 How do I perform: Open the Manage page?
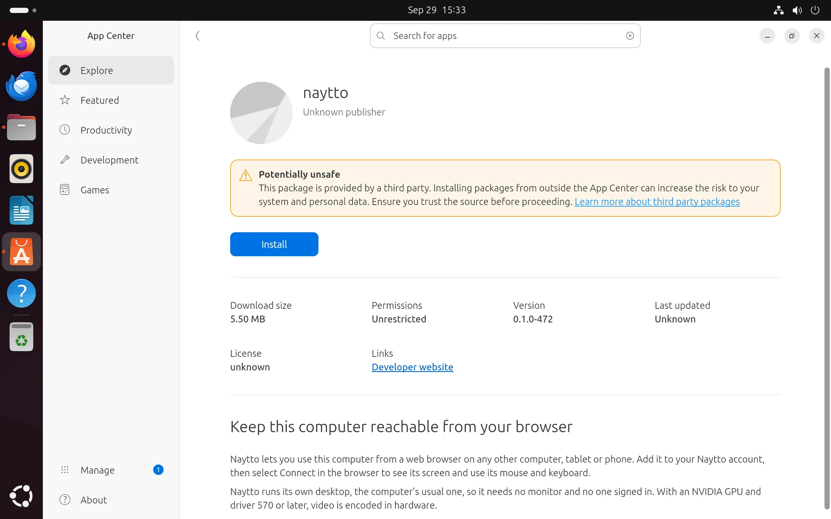[111, 470]
